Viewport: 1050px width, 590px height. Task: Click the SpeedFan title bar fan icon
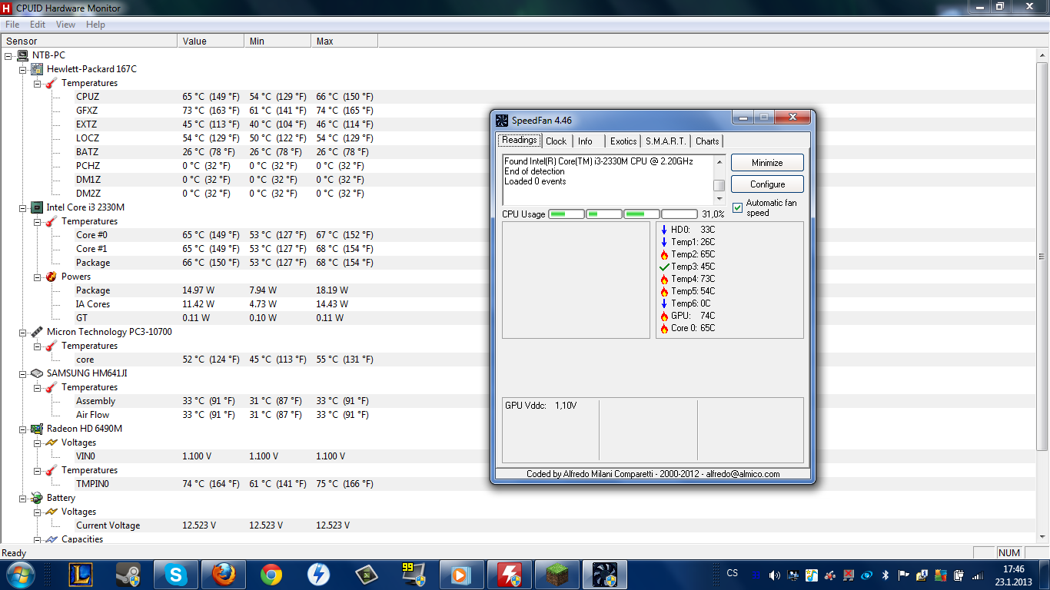[x=502, y=121]
